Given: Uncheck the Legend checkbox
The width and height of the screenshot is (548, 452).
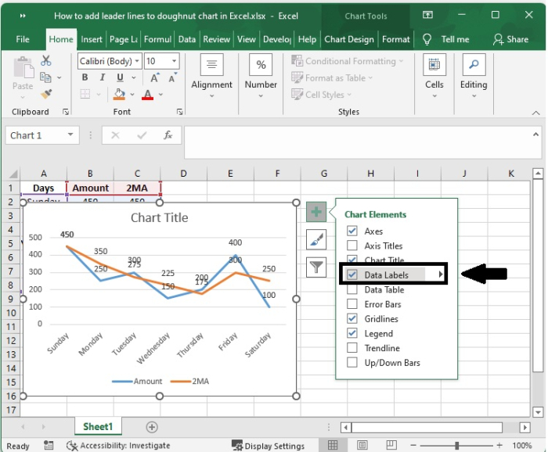Looking at the screenshot, I should (352, 333).
